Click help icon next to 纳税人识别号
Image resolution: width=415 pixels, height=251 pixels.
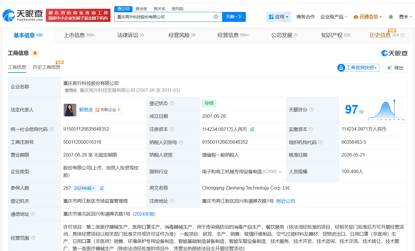(181, 142)
